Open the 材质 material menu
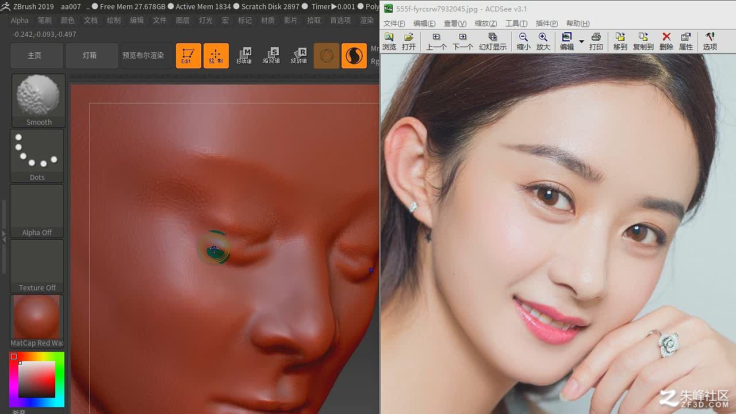The image size is (736, 414). pyautogui.click(x=267, y=20)
